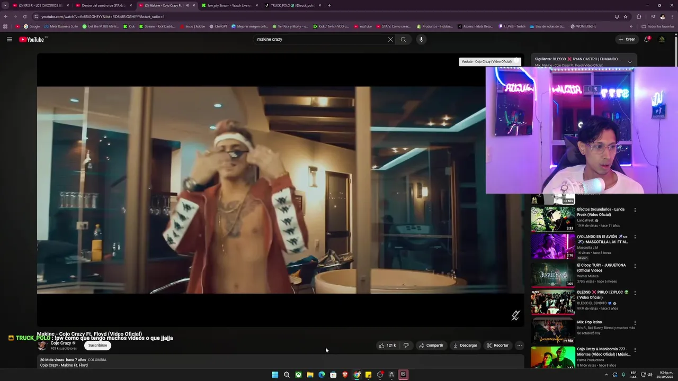The image size is (678, 381).
Task: Open the Google bookmark
Action: 32,26
